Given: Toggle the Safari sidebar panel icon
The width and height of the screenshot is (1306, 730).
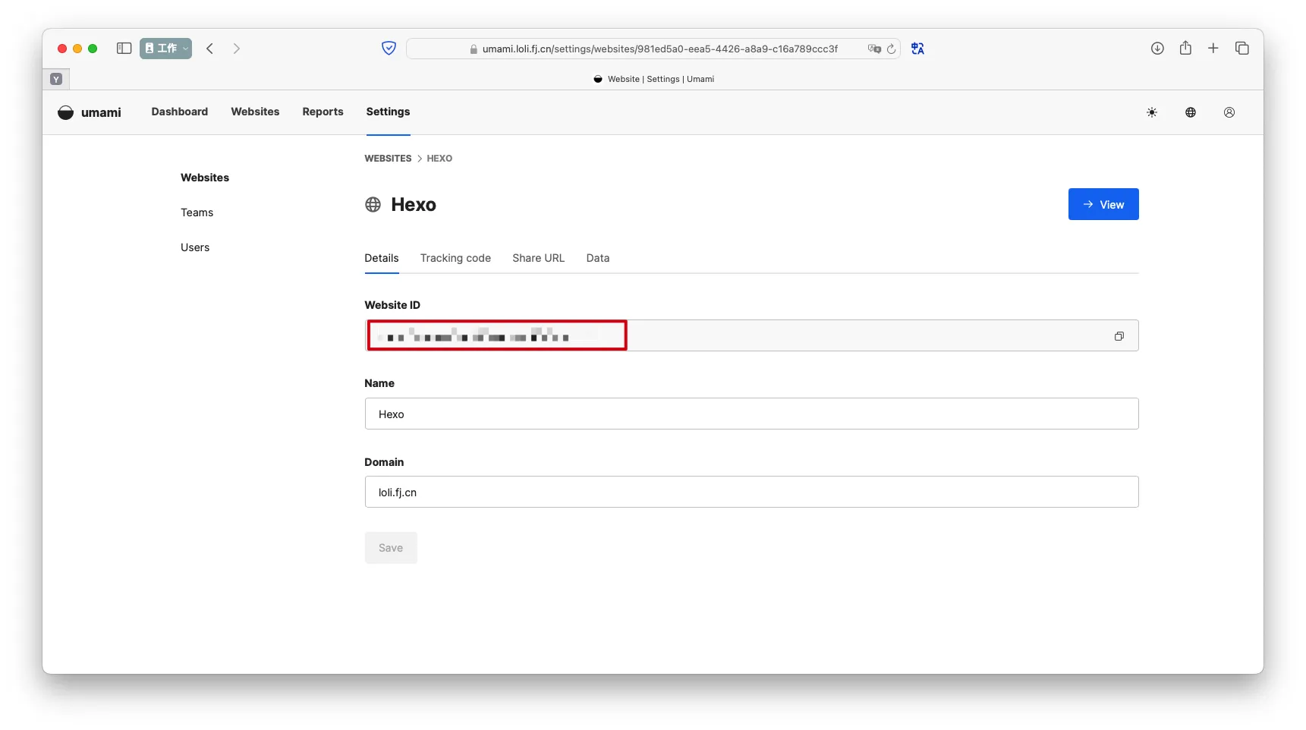Looking at the screenshot, I should click(124, 49).
